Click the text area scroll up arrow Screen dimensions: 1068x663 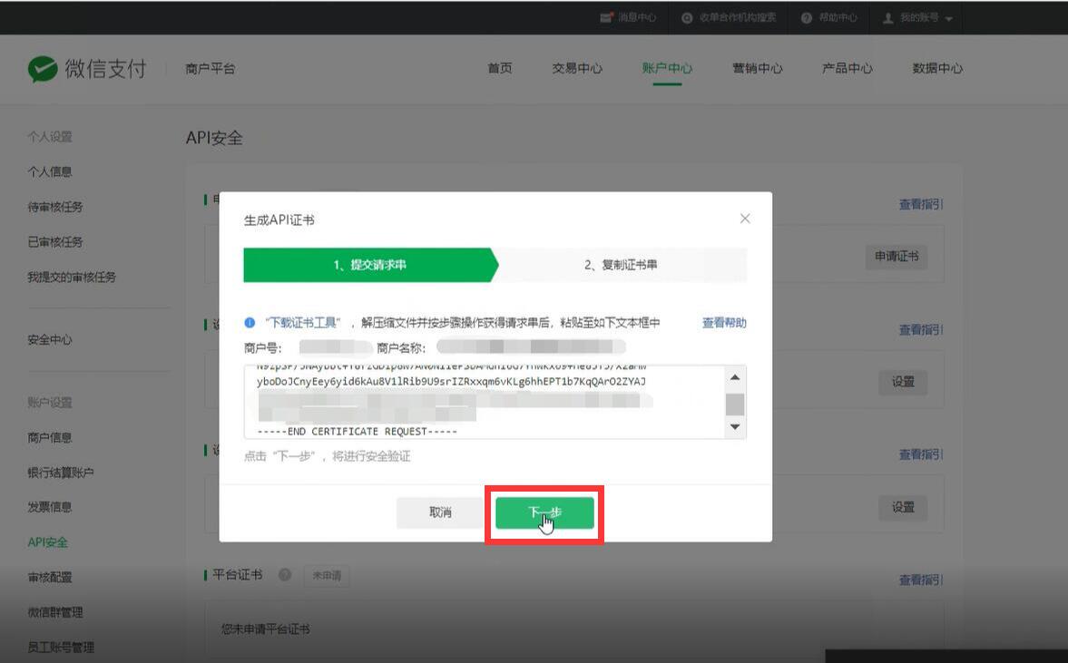tap(735, 377)
